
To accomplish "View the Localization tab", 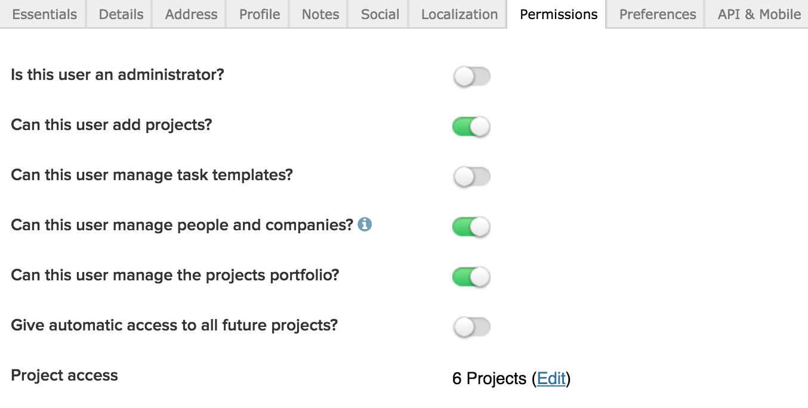I will coord(459,14).
